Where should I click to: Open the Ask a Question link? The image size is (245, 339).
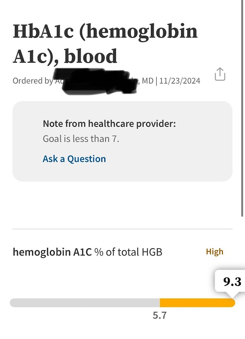coord(74,159)
